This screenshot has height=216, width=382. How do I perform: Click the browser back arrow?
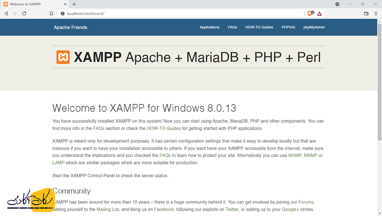6,14
